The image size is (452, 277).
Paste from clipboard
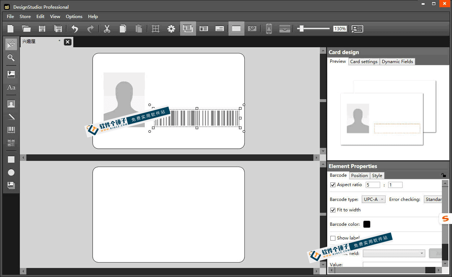click(139, 28)
